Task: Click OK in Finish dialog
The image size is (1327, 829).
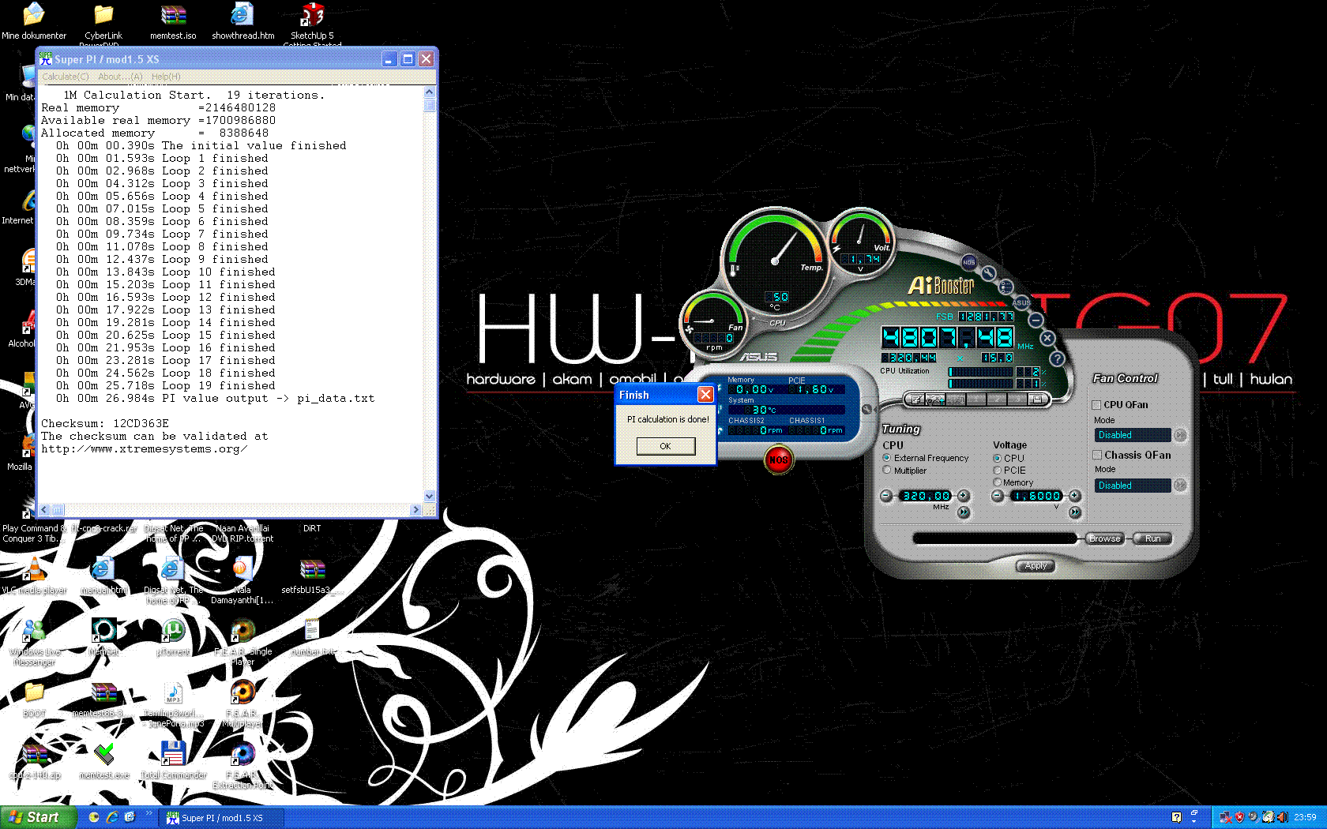Action: click(x=666, y=446)
